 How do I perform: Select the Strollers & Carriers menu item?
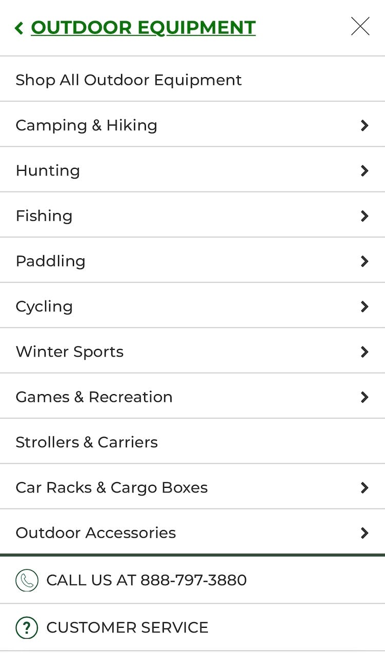(87, 443)
